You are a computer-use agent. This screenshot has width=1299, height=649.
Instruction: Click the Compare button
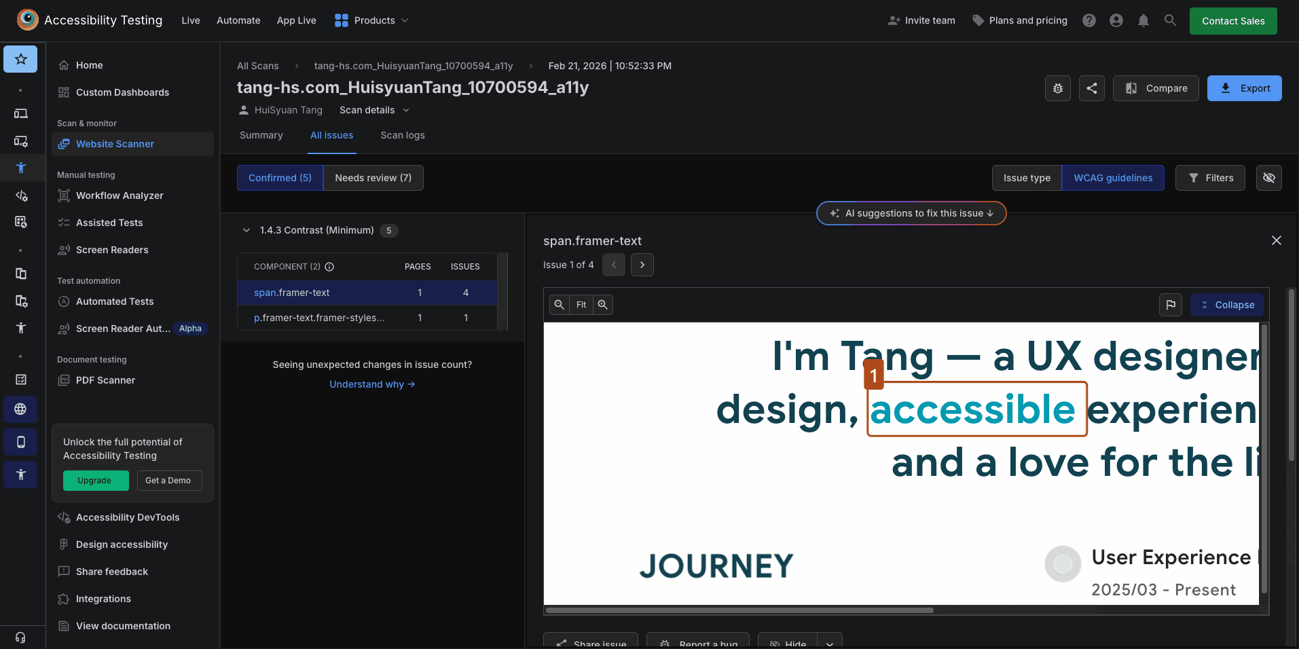[x=1156, y=88]
